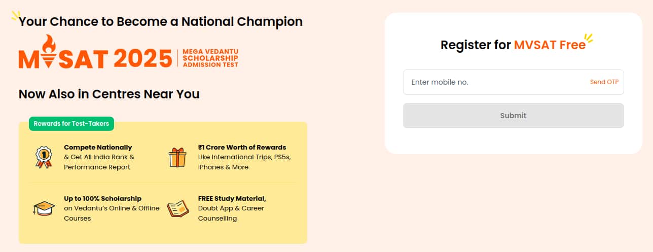This screenshot has width=653, height=252.
Task: Click the MVSAT 2025 logo text
Action: (x=96, y=58)
